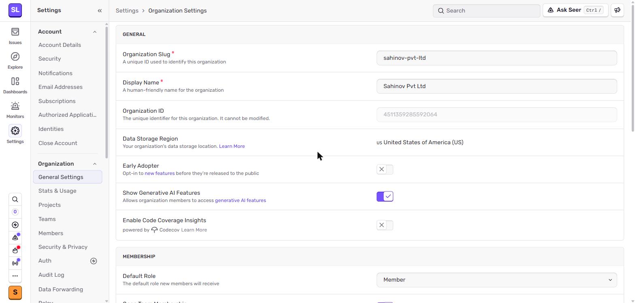Image resolution: width=635 pixels, height=303 pixels.
Task: Open Auth settings page
Action: [x=45, y=261]
